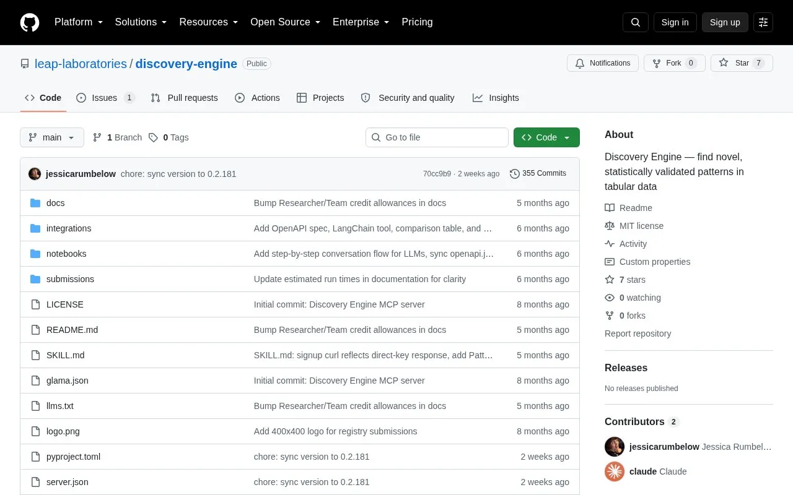Click the MIT license scale icon
This screenshot has width=793, height=495.
610,226
